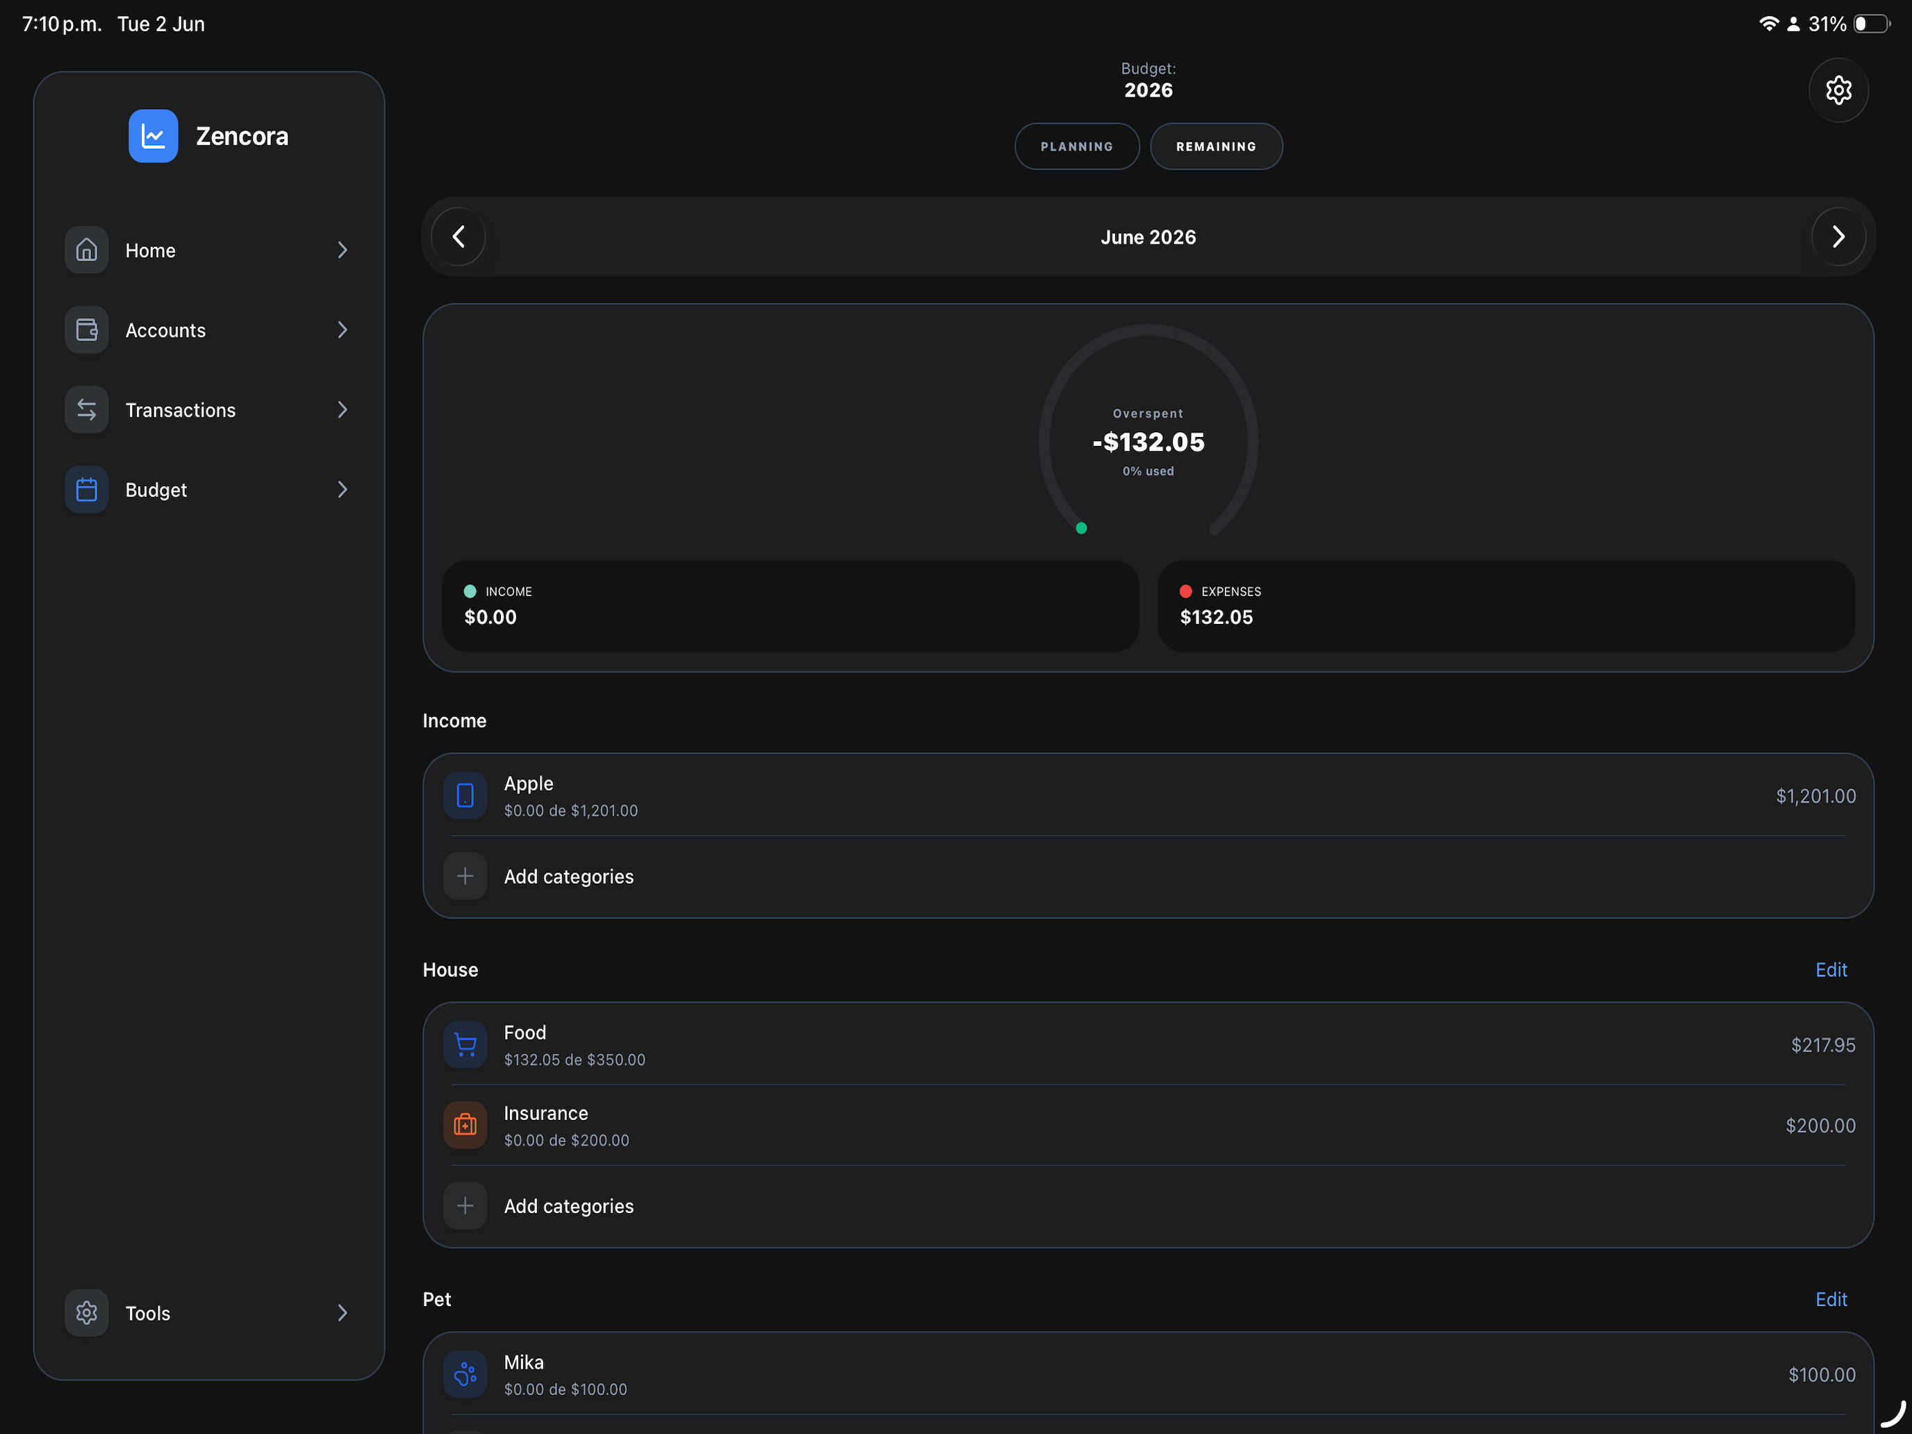
Task: Open Home from the sidebar menu
Action: [208, 250]
